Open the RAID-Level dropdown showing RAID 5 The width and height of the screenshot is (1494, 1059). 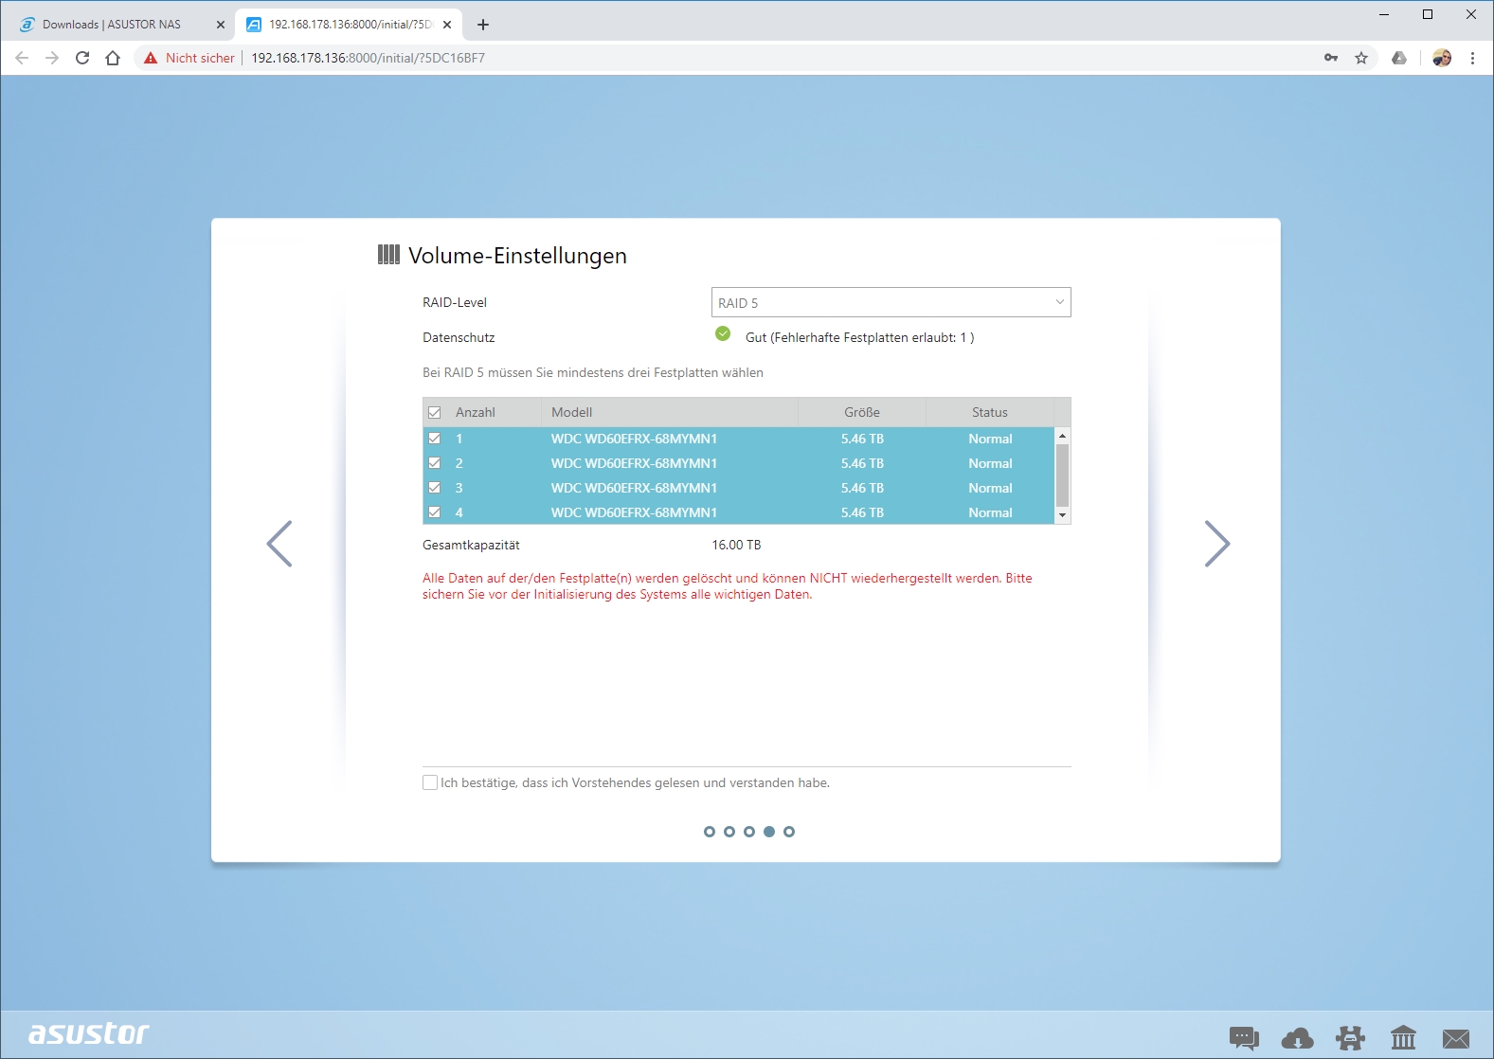pos(891,302)
